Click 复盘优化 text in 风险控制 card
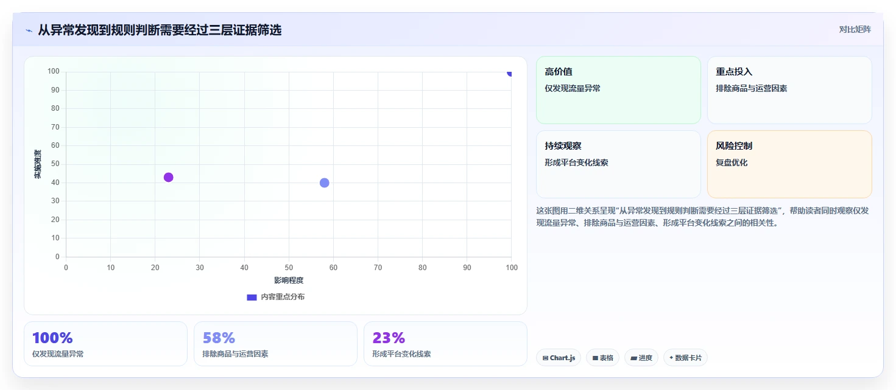The image size is (896, 390). (x=732, y=162)
